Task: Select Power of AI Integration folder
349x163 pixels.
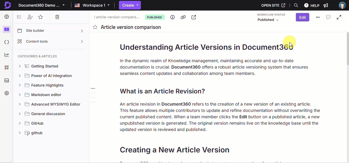Action: (x=51, y=76)
